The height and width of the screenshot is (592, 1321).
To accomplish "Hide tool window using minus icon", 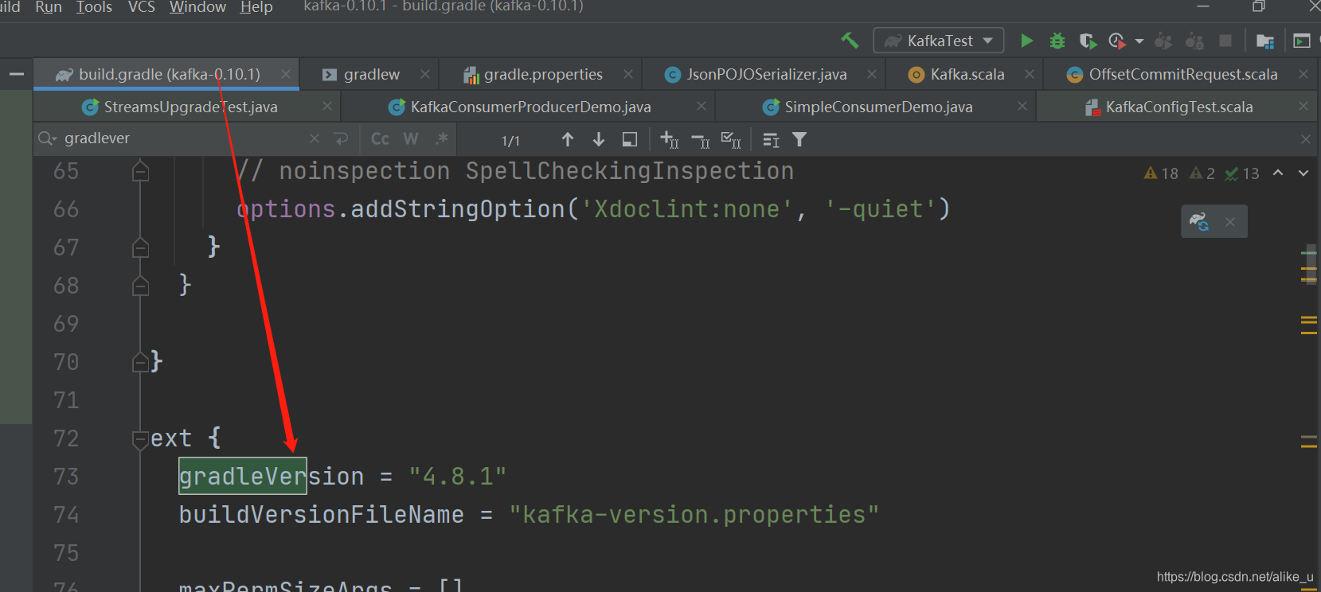I will pyautogui.click(x=16, y=74).
